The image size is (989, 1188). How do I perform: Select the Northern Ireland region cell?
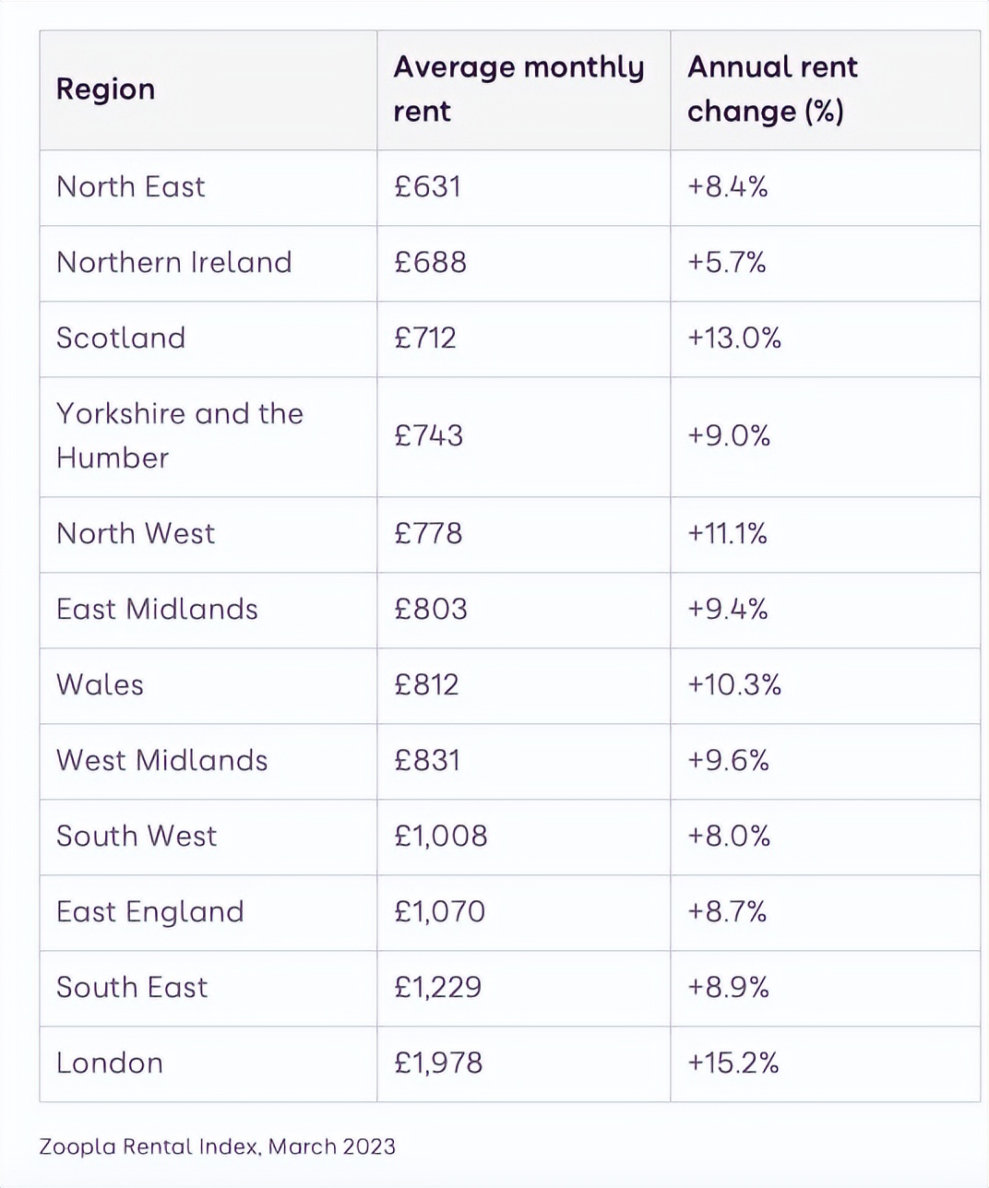tap(174, 263)
